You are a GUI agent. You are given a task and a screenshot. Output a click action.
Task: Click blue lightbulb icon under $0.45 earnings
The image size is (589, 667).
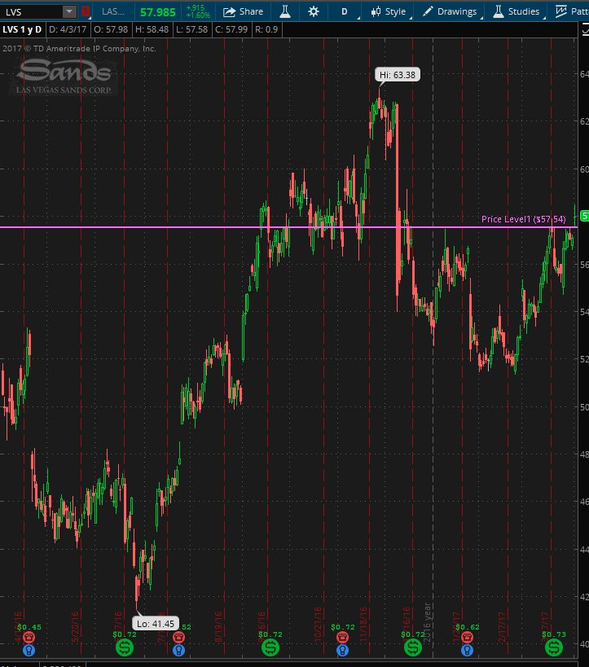point(29,650)
